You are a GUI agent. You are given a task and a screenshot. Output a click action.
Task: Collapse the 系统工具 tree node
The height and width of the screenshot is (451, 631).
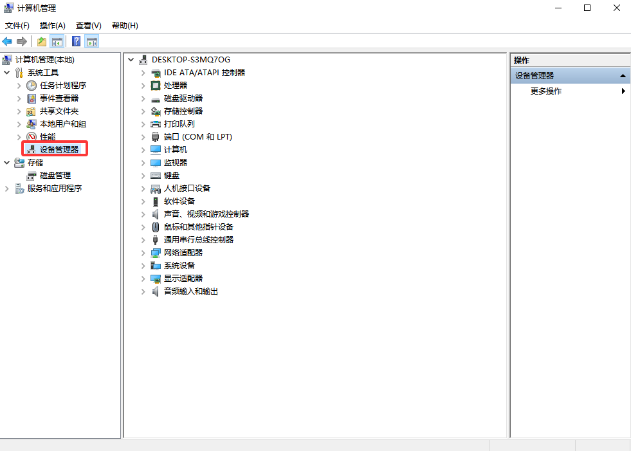[x=7, y=73]
